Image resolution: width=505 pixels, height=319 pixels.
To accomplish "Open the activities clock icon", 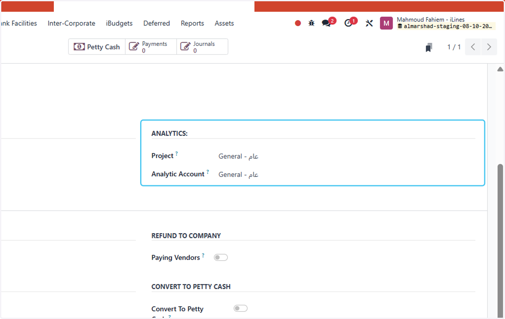I will [348, 23].
